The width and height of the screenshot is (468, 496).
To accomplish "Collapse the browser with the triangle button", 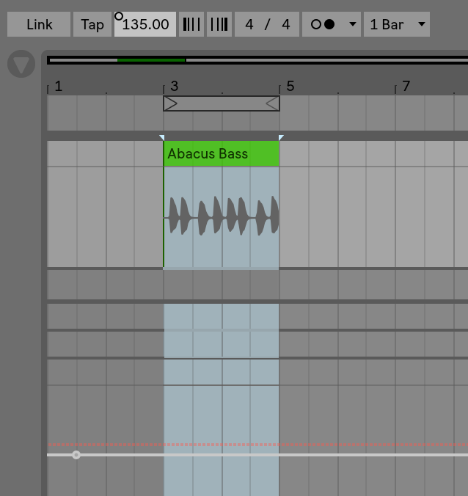I will 21,65.
